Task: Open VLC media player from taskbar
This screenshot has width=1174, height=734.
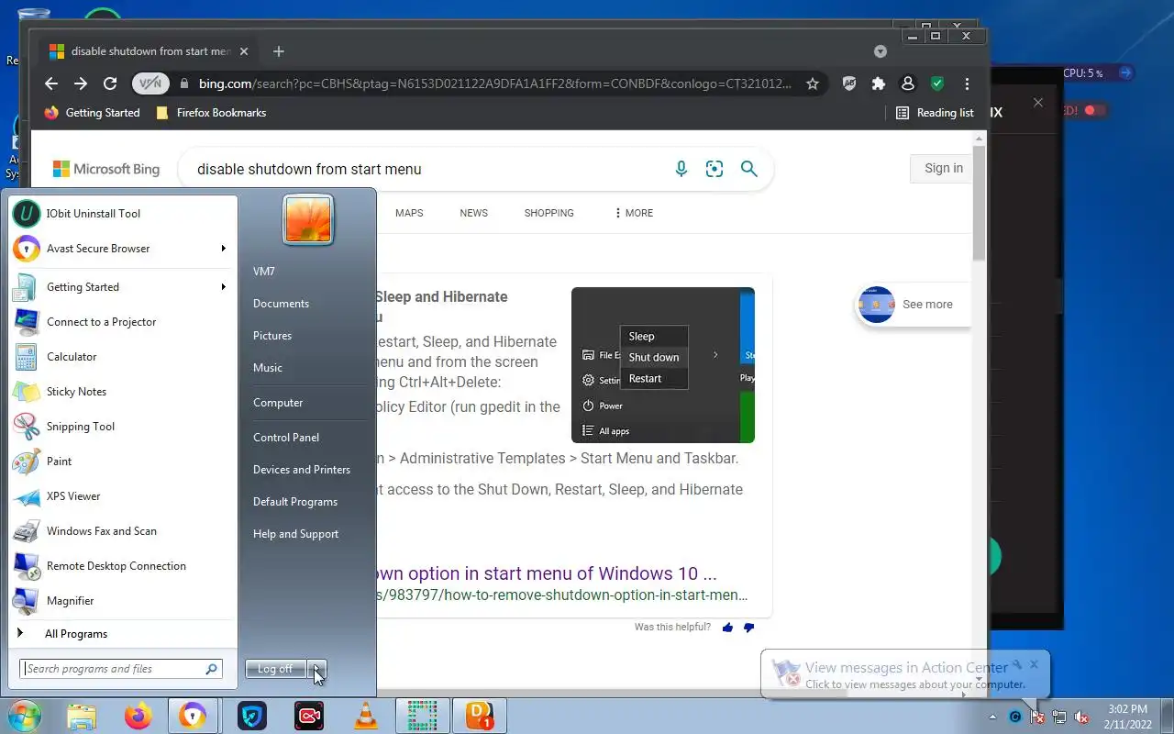Action: click(x=365, y=716)
